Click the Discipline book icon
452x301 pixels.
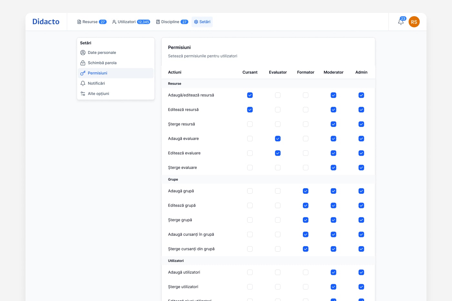[x=158, y=22]
